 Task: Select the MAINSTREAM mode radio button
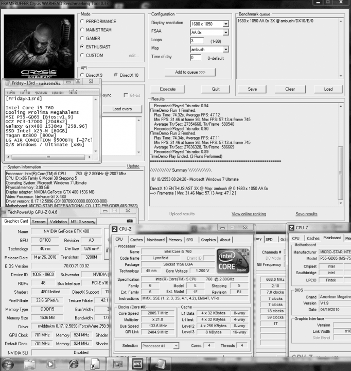pyautogui.click(x=82, y=30)
